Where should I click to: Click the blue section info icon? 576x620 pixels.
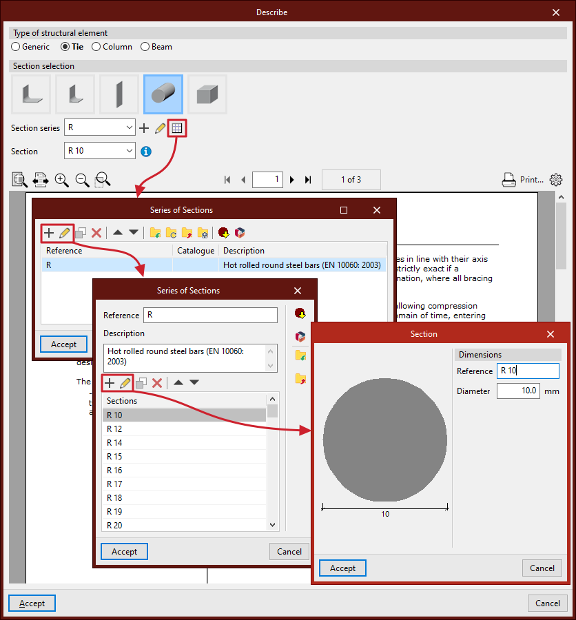[x=146, y=152]
